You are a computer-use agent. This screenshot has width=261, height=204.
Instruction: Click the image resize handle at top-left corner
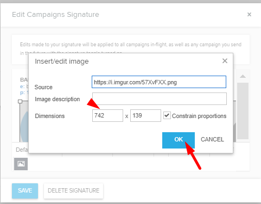tap(20, 101)
